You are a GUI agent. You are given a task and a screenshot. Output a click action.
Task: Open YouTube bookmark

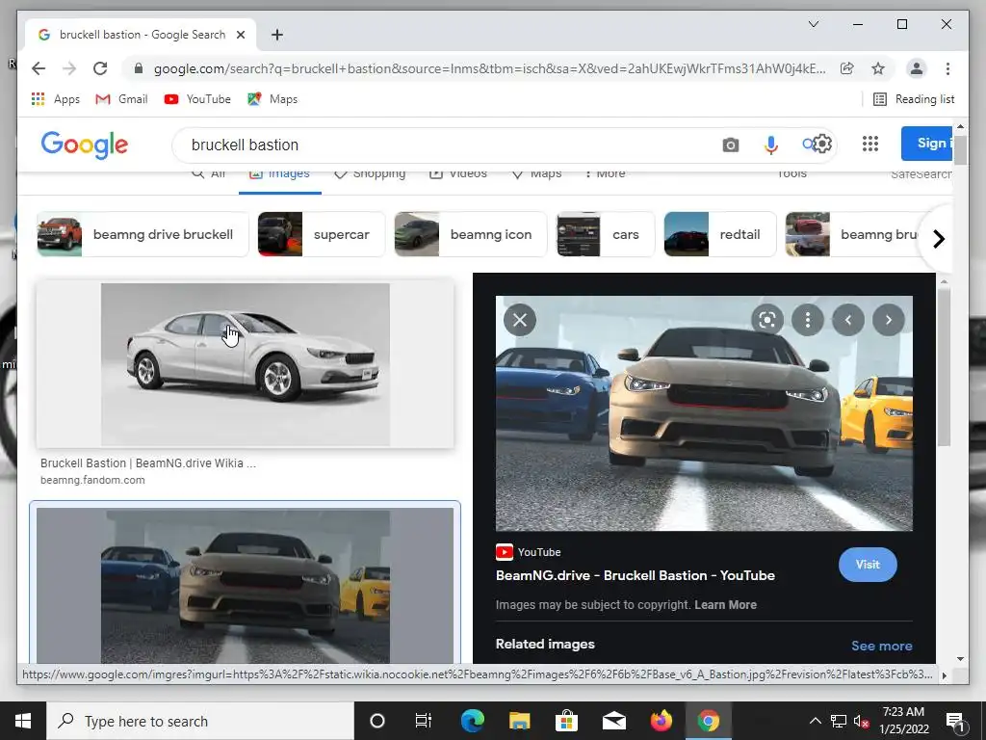tap(196, 99)
